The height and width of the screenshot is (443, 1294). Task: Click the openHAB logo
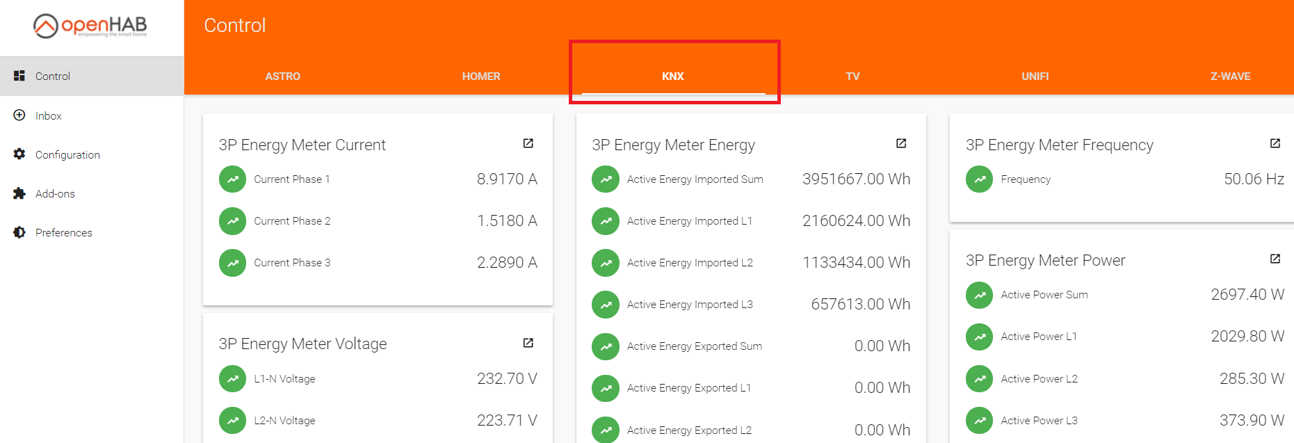(x=90, y=26)
